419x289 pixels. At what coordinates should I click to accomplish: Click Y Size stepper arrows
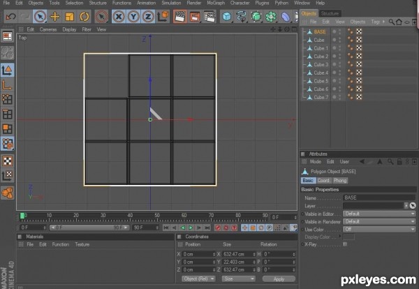coord(254,262)
